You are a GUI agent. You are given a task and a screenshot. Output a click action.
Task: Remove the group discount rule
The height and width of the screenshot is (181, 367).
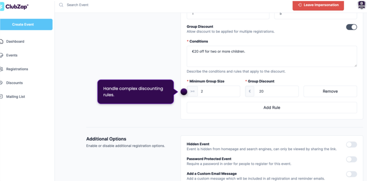(330, 91)
